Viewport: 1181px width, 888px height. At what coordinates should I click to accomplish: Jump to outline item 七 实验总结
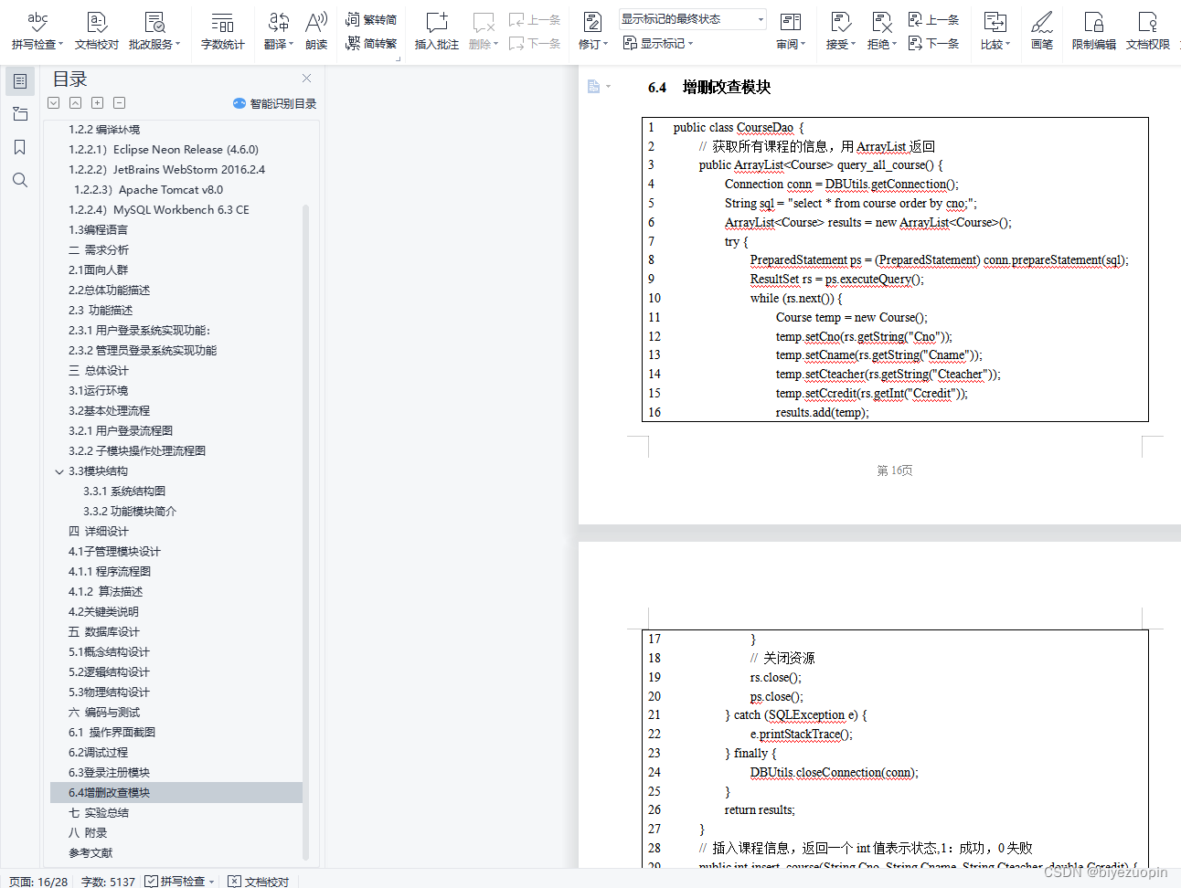pyautogui.click(x=99, y=812)
